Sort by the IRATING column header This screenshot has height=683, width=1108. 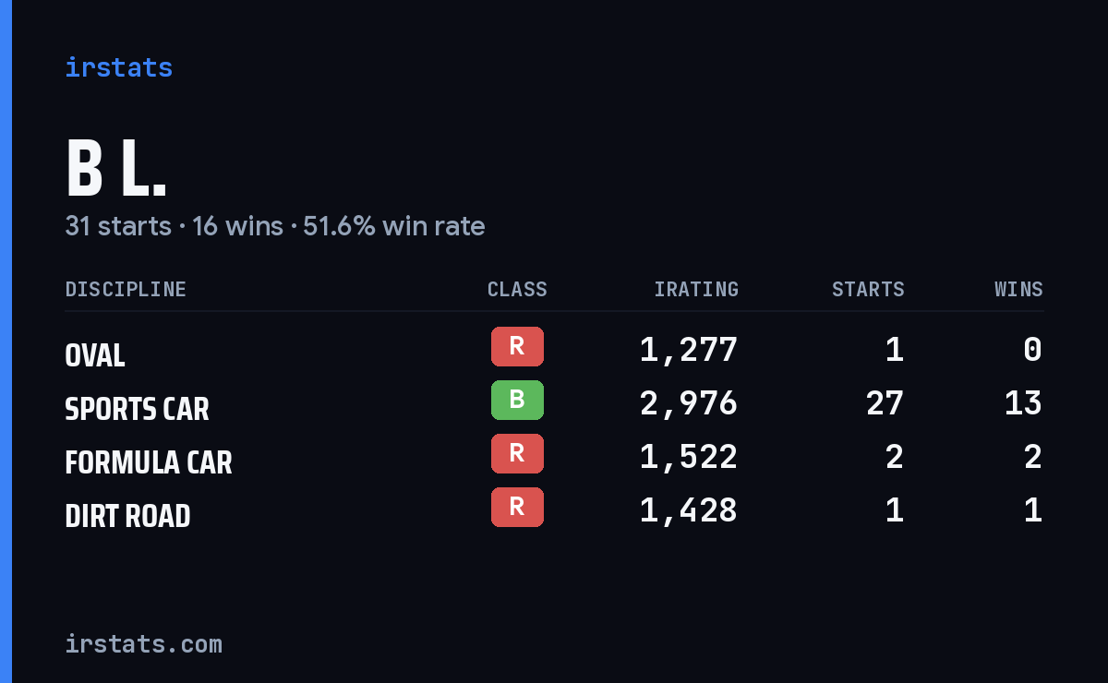[696, 290]
